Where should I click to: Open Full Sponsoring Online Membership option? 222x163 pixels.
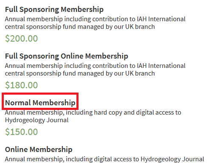click(x=67, y=56)
